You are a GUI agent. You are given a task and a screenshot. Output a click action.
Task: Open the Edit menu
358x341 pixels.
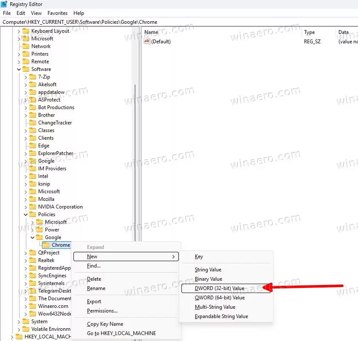click(21, 13)
